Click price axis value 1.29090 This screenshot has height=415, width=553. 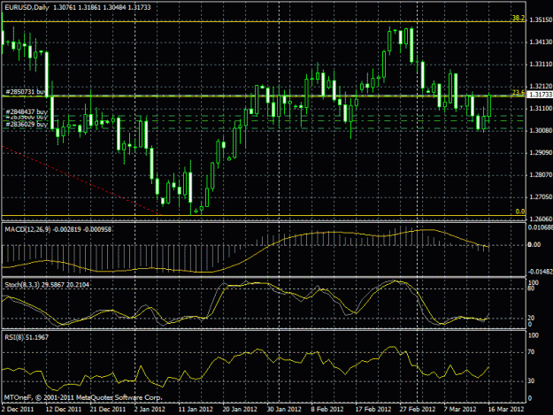click(x=541, y=153)
